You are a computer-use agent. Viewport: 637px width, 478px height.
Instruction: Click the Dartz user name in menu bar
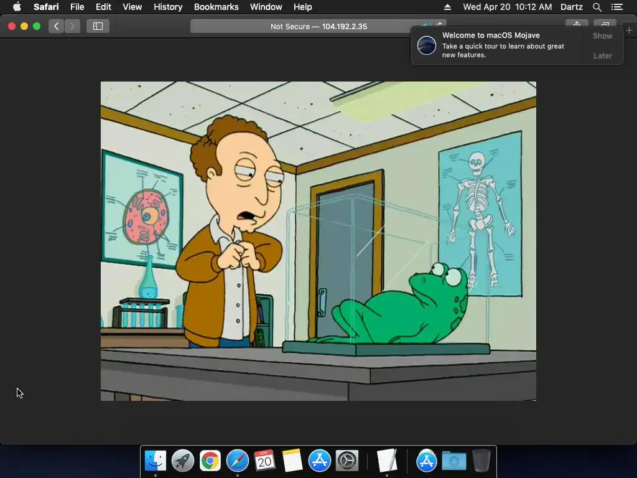tap(571, 7)
